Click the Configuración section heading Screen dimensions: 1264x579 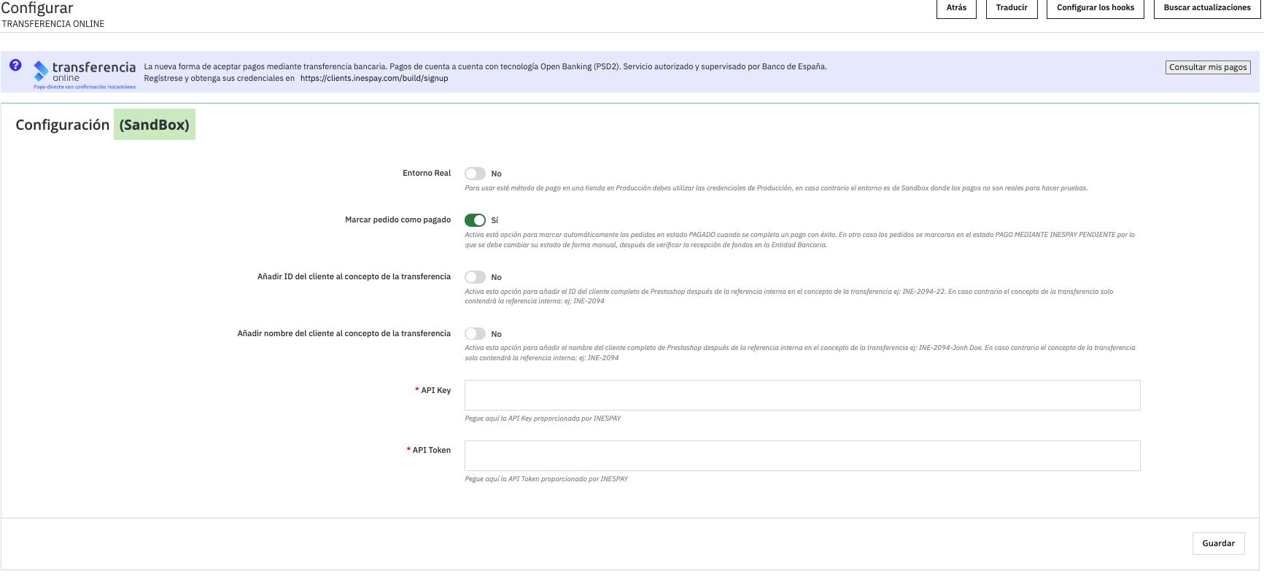(63, 125)
